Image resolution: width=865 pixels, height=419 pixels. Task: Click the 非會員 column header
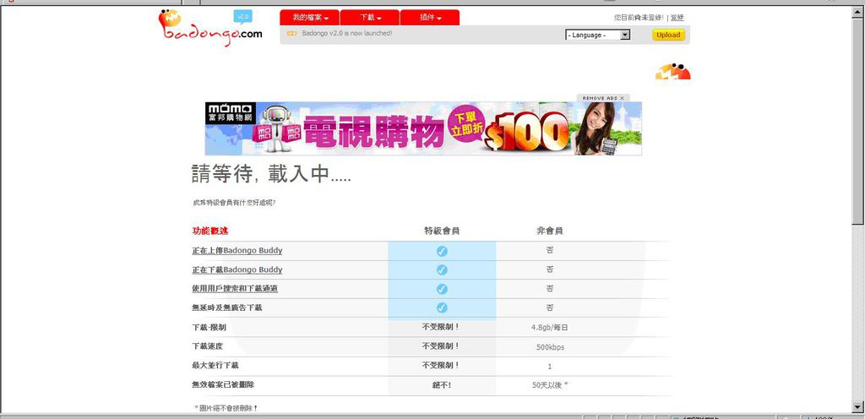[550, 231]
